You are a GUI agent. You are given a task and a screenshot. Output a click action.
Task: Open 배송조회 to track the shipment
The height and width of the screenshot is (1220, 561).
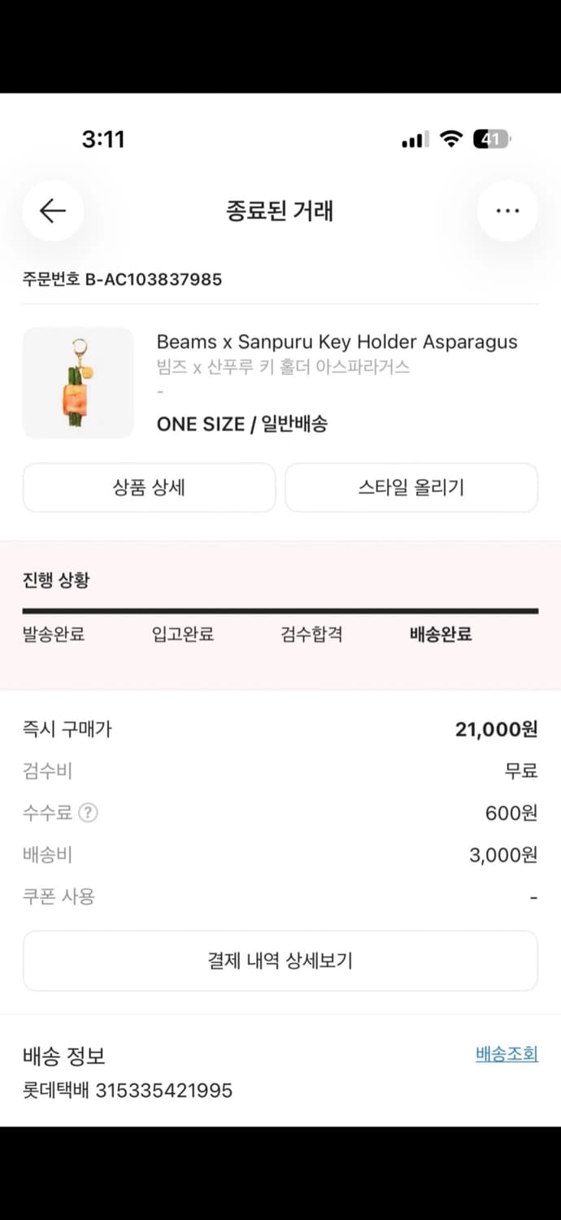pos(508,1053)
